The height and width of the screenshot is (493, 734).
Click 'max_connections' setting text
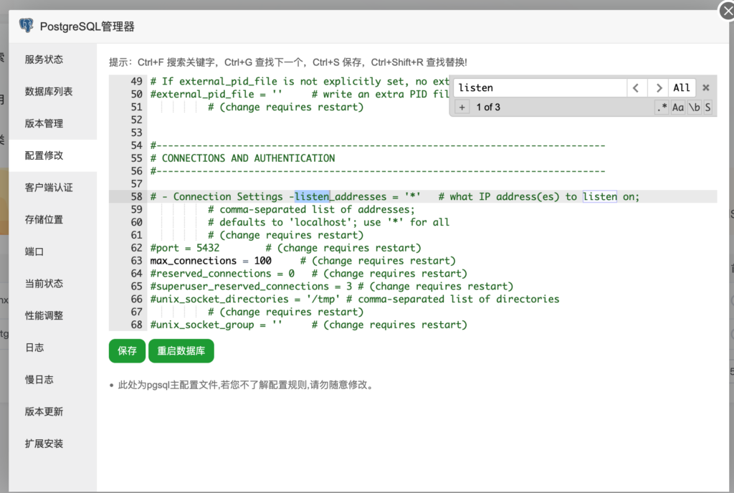[194, 261]
